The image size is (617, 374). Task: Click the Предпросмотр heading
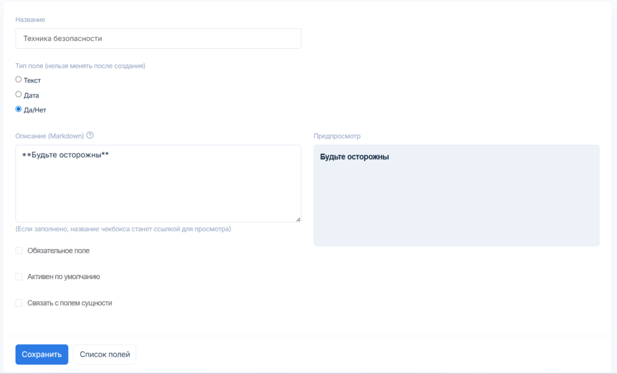337,136
